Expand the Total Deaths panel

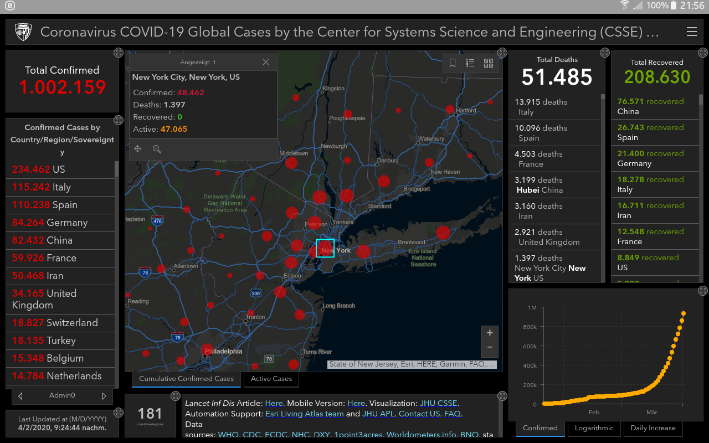(x=604, y=53)
